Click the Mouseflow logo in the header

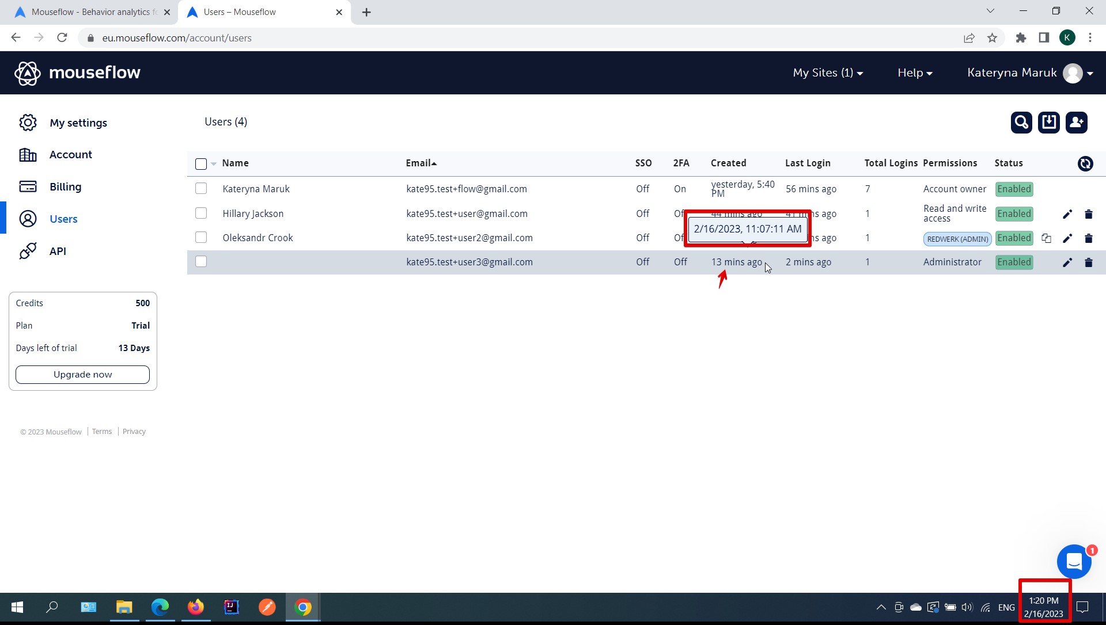77,73
